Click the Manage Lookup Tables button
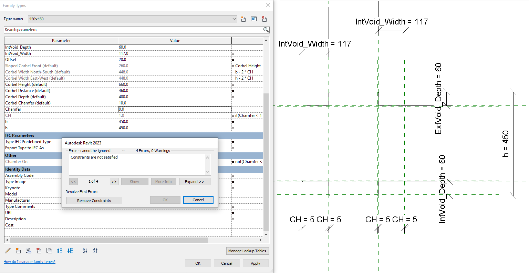Screen dimensions: 529x273 pyautogui.click(x=247, y=251)
